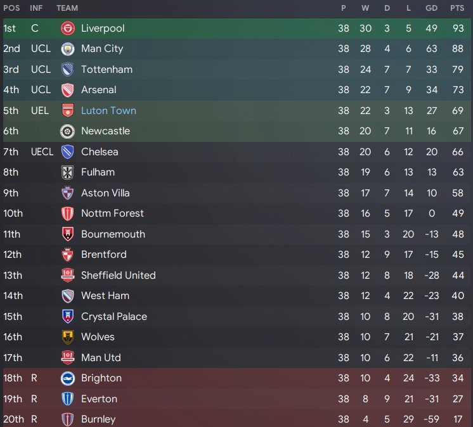The height and width of the screenshot is (427, 473).
Task: Click the Newcastle club badge
Action: pyautogui.click(x=68, y=131)
